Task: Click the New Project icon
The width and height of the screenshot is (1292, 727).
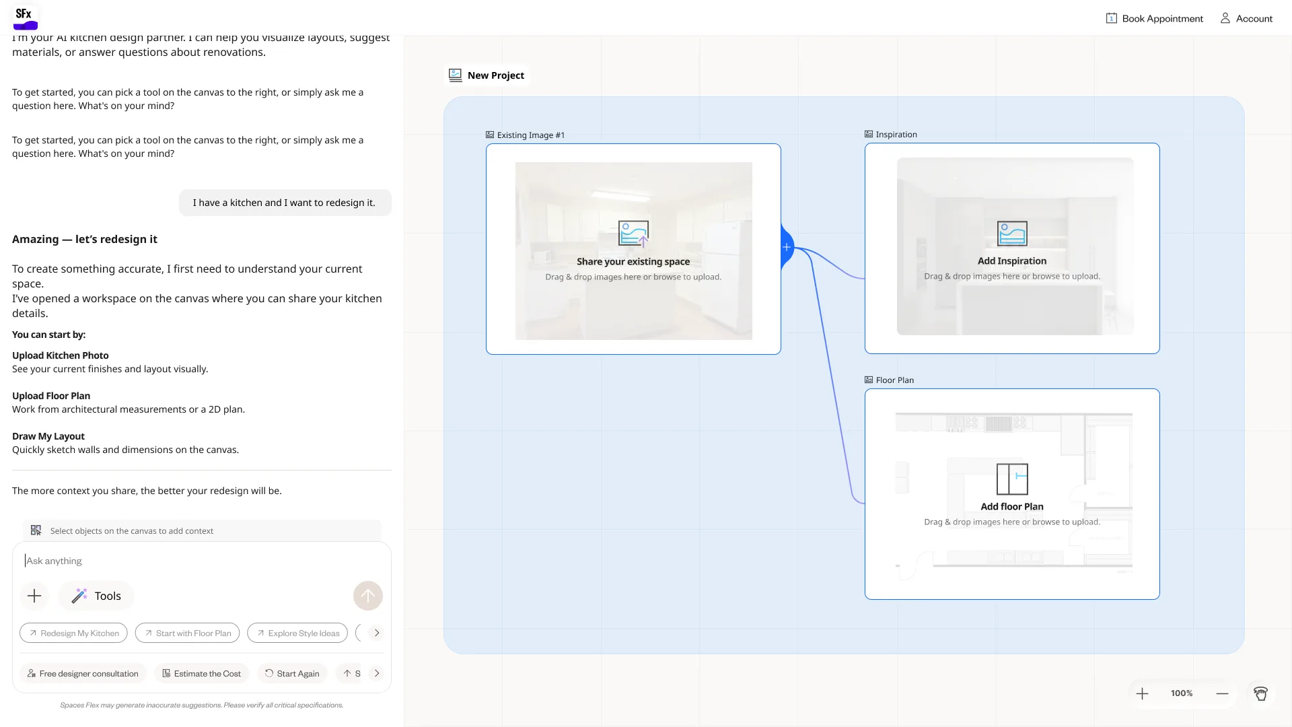Action: (456, 75)
